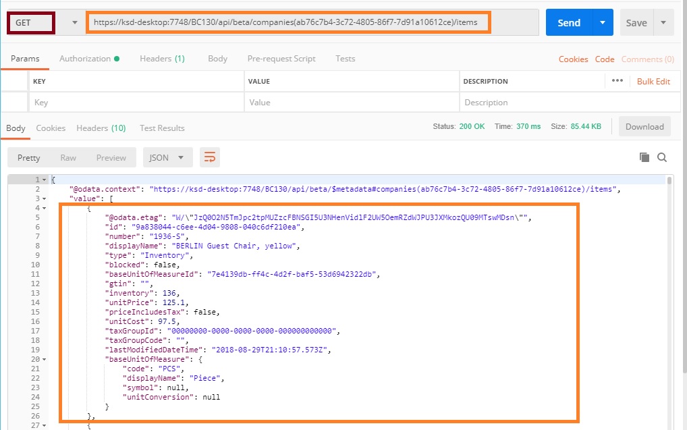The height and width of the screenshot is (430, 687).
Task: Expand the Save options arrow
Action: pos(663,23)
